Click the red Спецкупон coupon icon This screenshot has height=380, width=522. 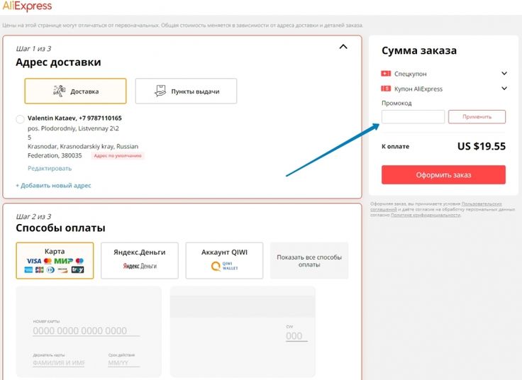[386, 73]
